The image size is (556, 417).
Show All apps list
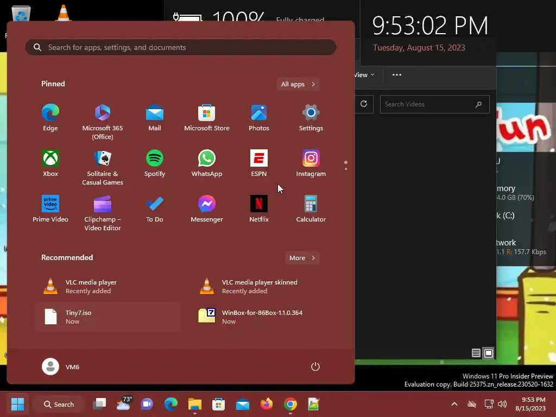(x=298, y=84)
